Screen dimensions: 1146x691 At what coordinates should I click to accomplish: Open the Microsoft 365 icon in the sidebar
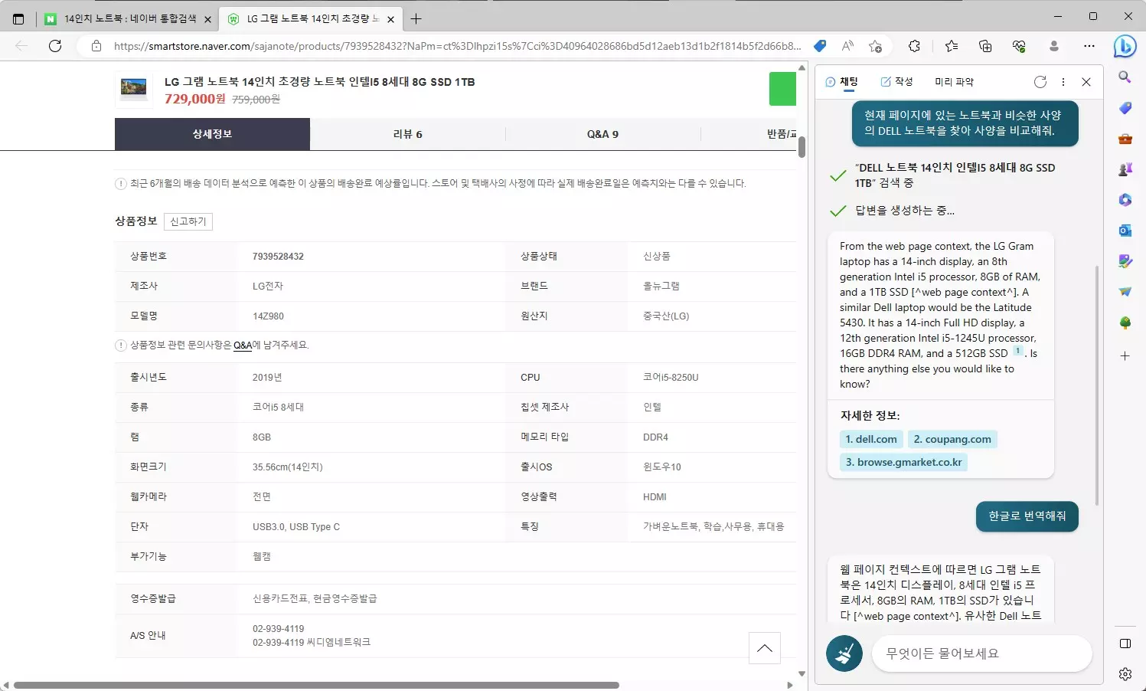pos(1125,200)
